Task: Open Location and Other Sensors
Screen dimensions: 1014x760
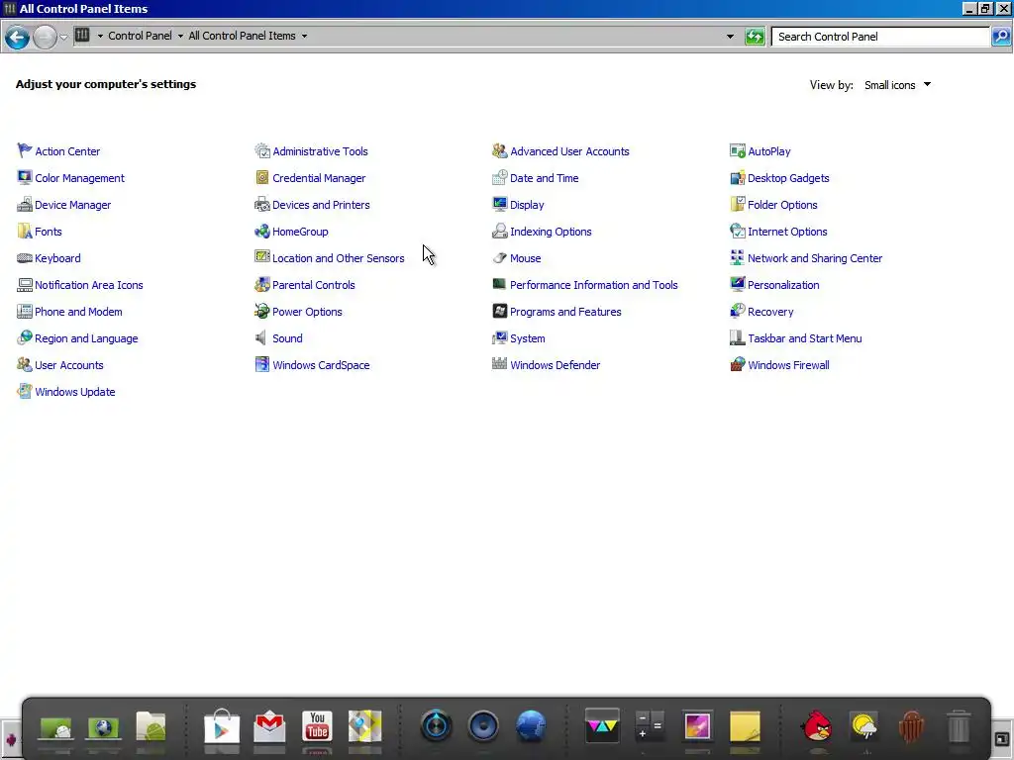Action: pyautogui.click(x=339, y=258)
